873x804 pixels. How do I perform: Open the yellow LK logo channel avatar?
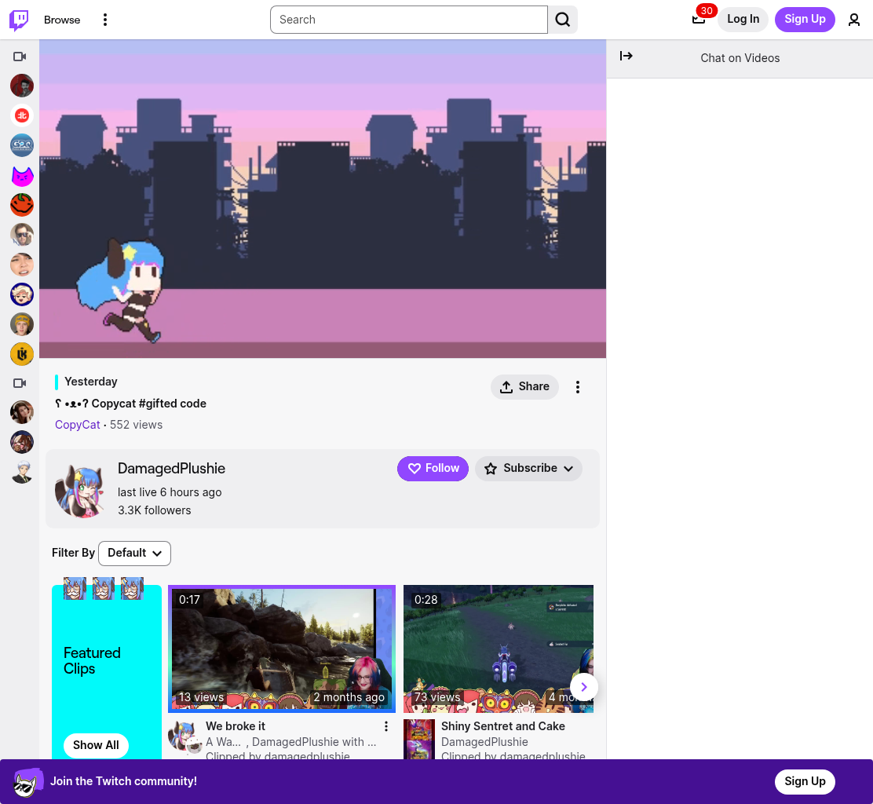(22, 354)
